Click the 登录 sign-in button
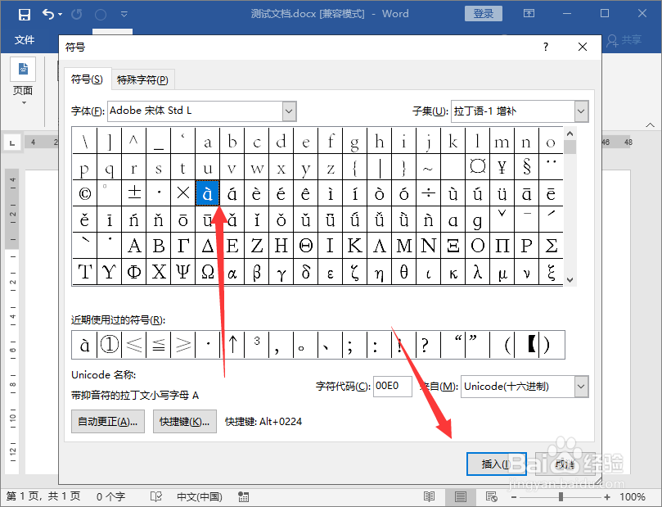 [x=484, y=14]
